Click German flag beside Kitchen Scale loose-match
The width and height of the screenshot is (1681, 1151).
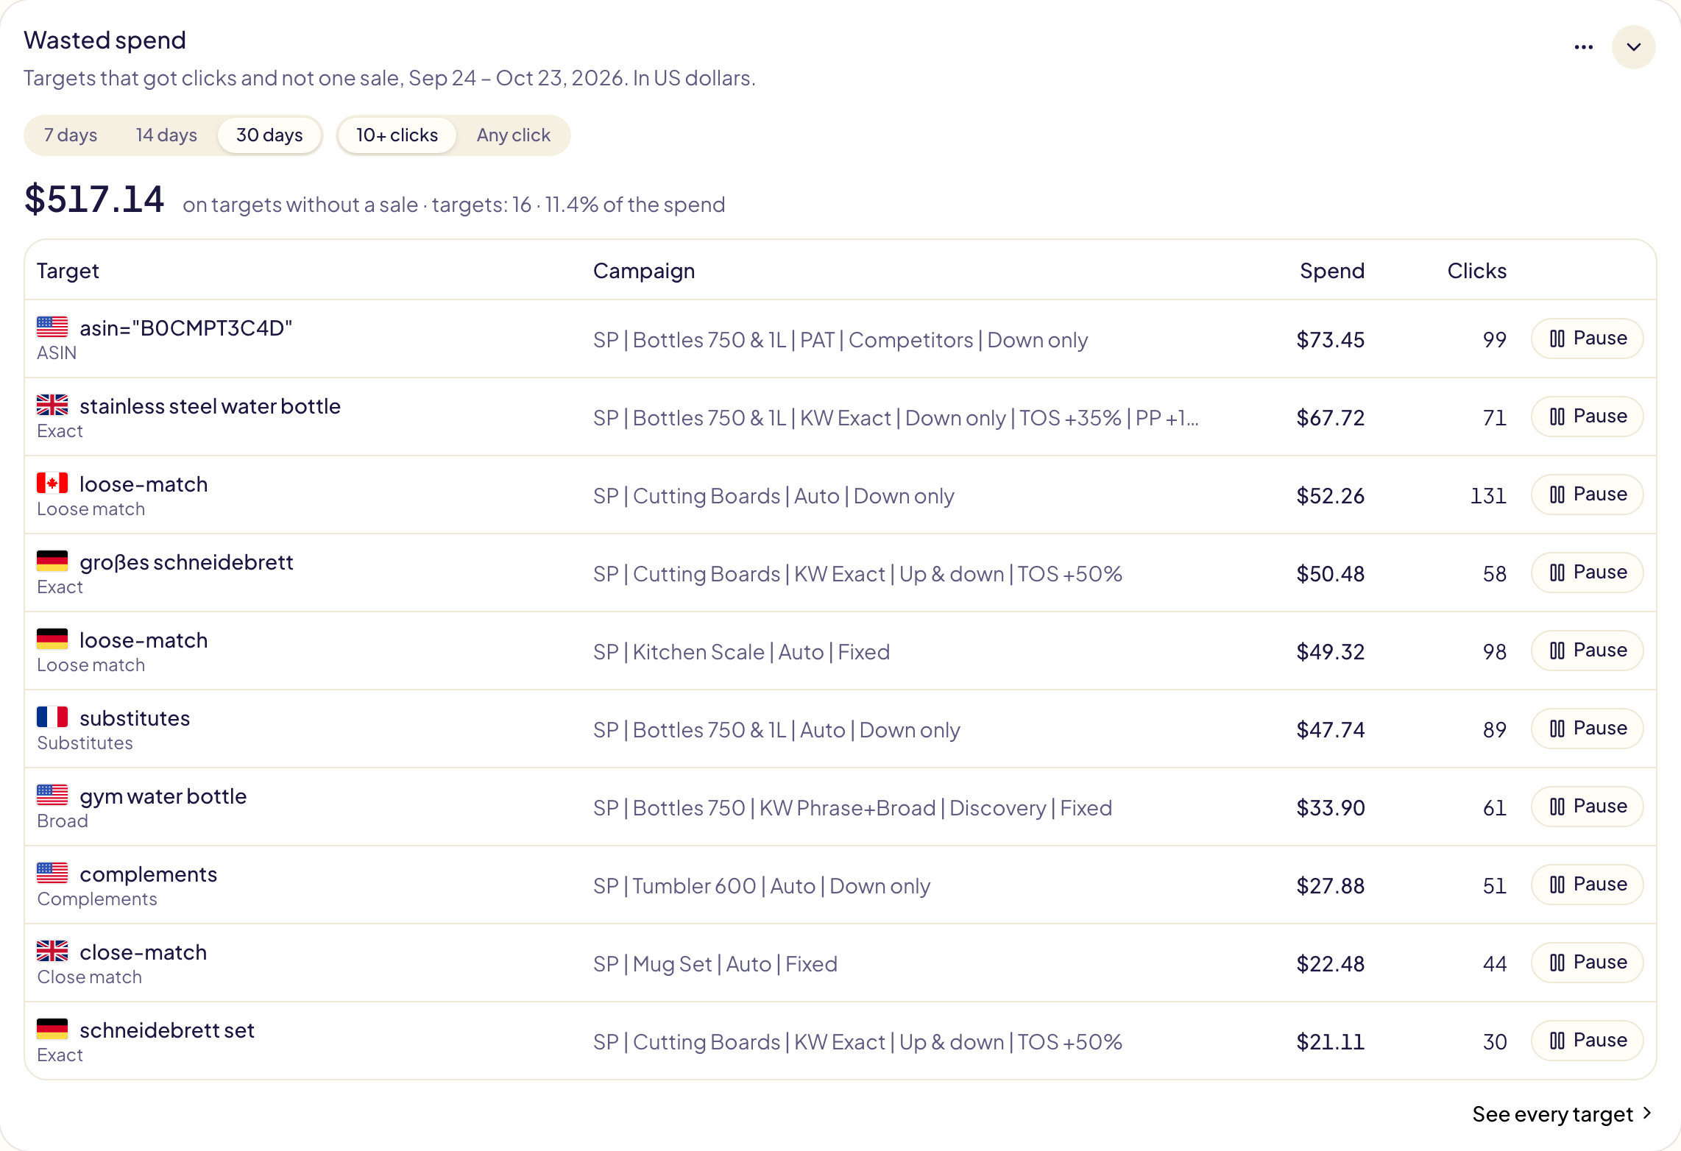click(x=52, y=639)
